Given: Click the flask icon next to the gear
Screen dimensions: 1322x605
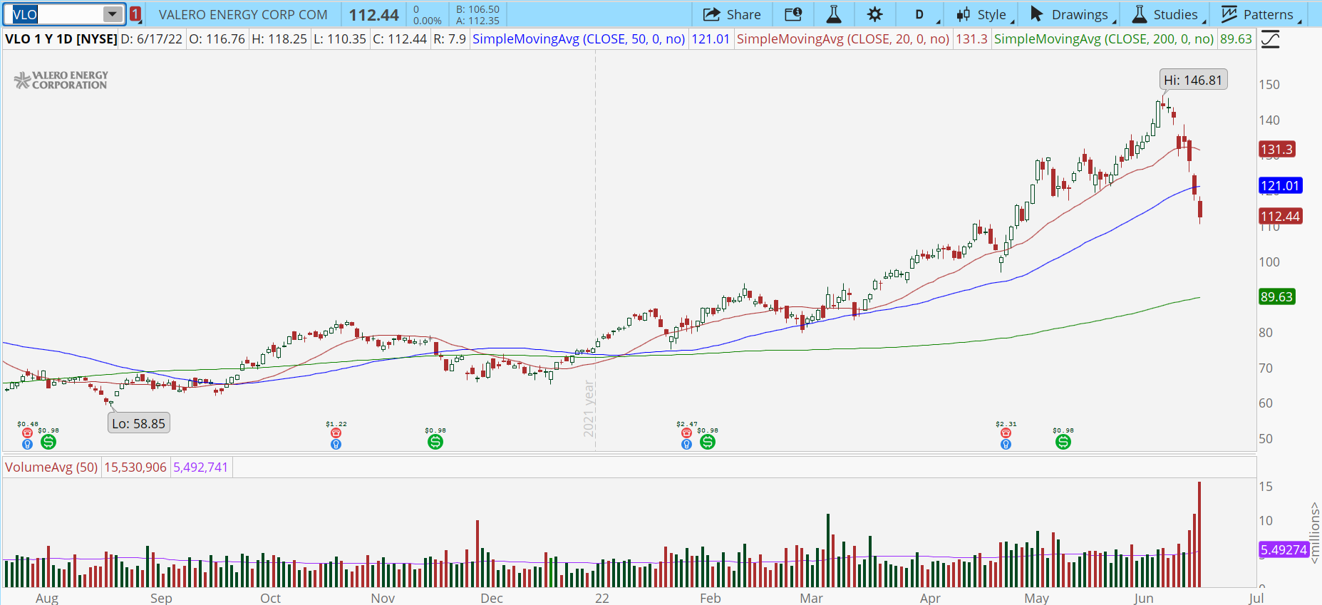Looking at the screenshot, I should (834, 14).
